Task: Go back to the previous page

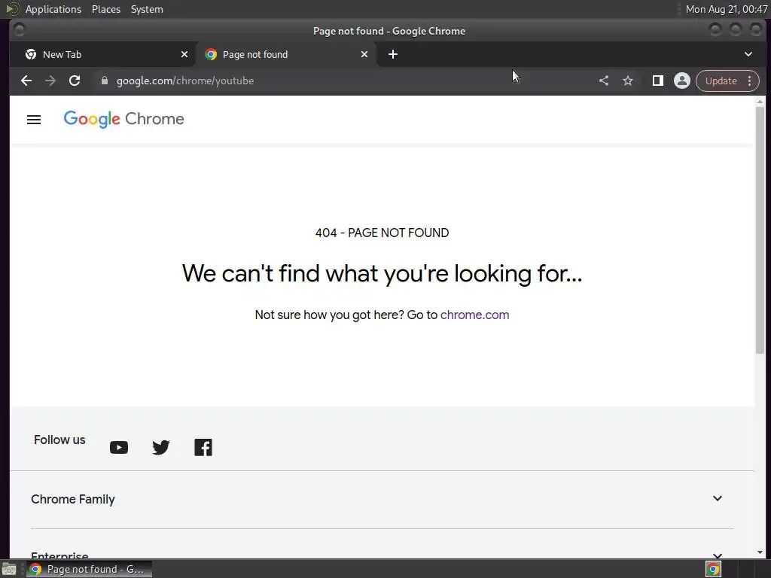Action: click(26, 81)
